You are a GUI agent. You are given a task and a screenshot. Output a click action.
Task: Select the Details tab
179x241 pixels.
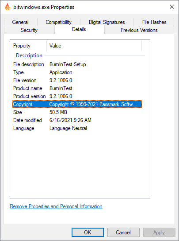tap(79, 29)
